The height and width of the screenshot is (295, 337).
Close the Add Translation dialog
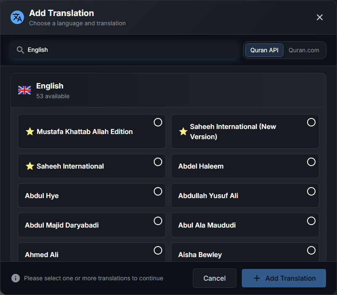pyautogui.click(x=320, y=17)
